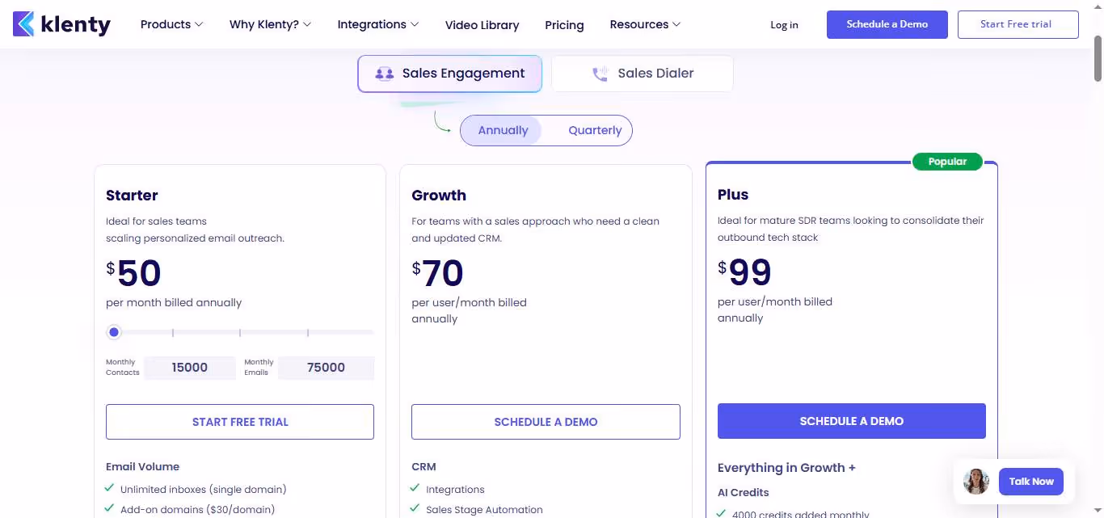Click the Plus plan title
This screenshot has width=1104, height=518.
[733, 195]
